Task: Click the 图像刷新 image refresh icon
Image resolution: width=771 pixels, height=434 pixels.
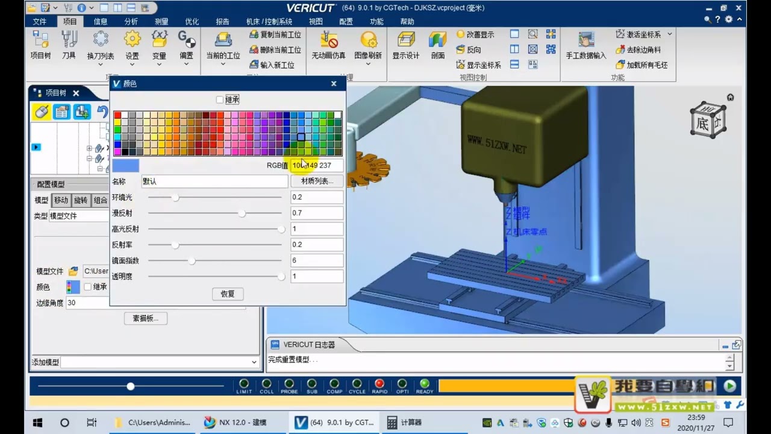Action: [x=368, y=40]
